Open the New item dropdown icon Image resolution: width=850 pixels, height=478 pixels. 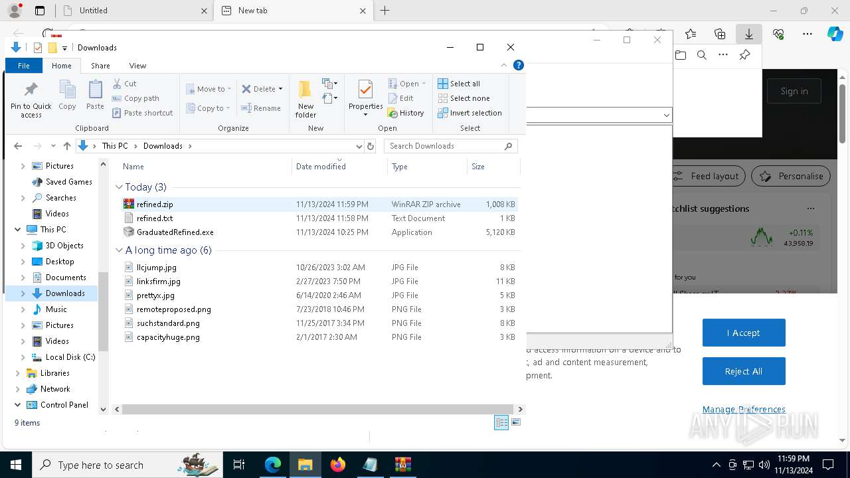pos(330,84)
